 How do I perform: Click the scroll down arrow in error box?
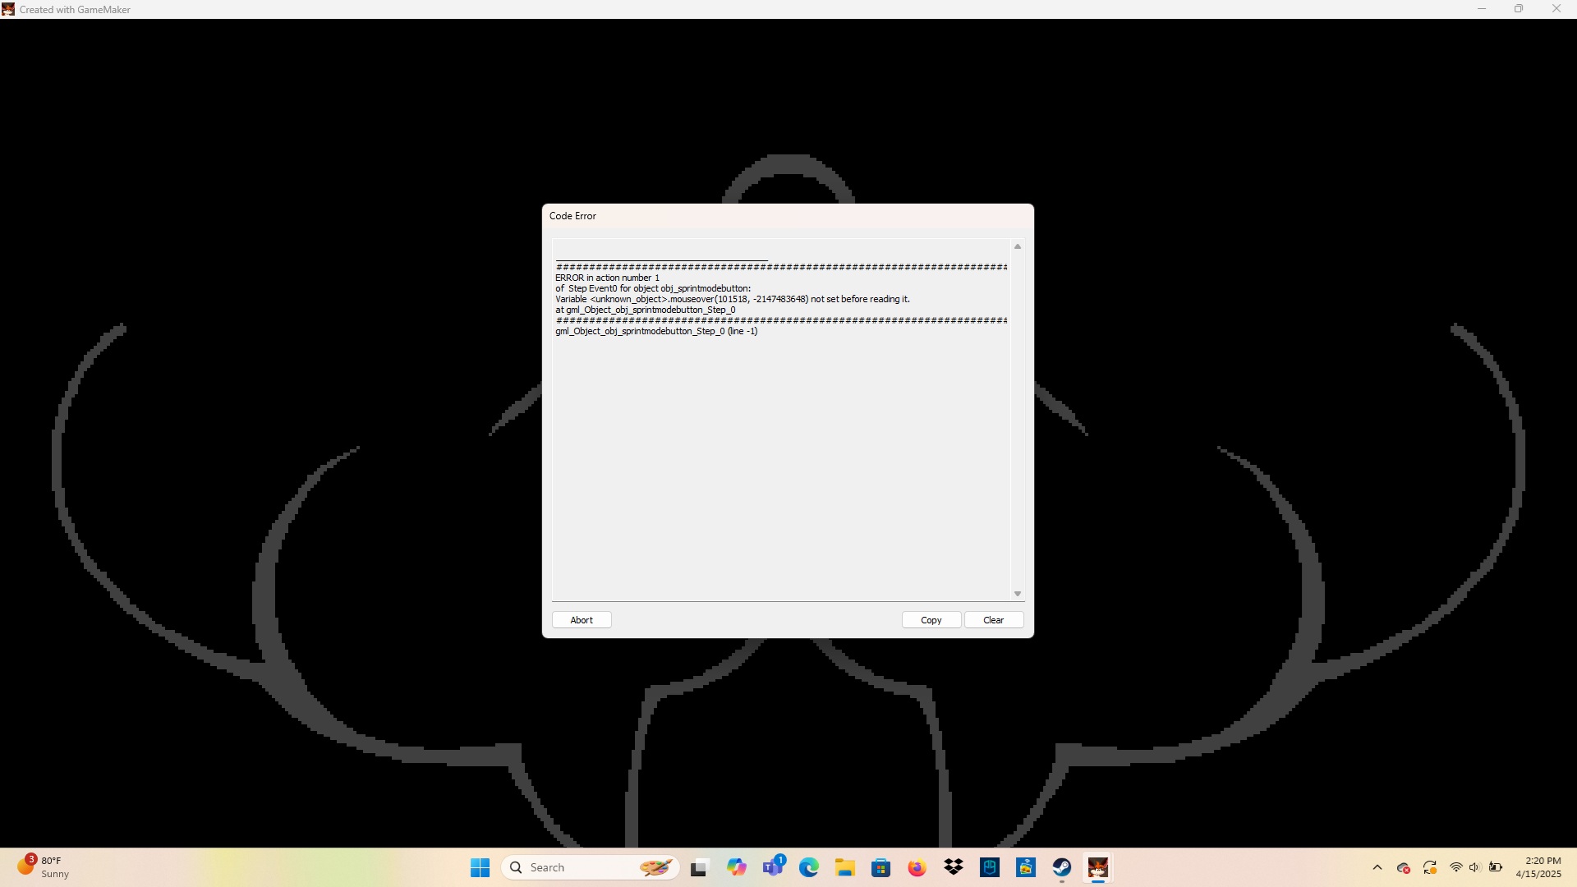point(1017,594)
